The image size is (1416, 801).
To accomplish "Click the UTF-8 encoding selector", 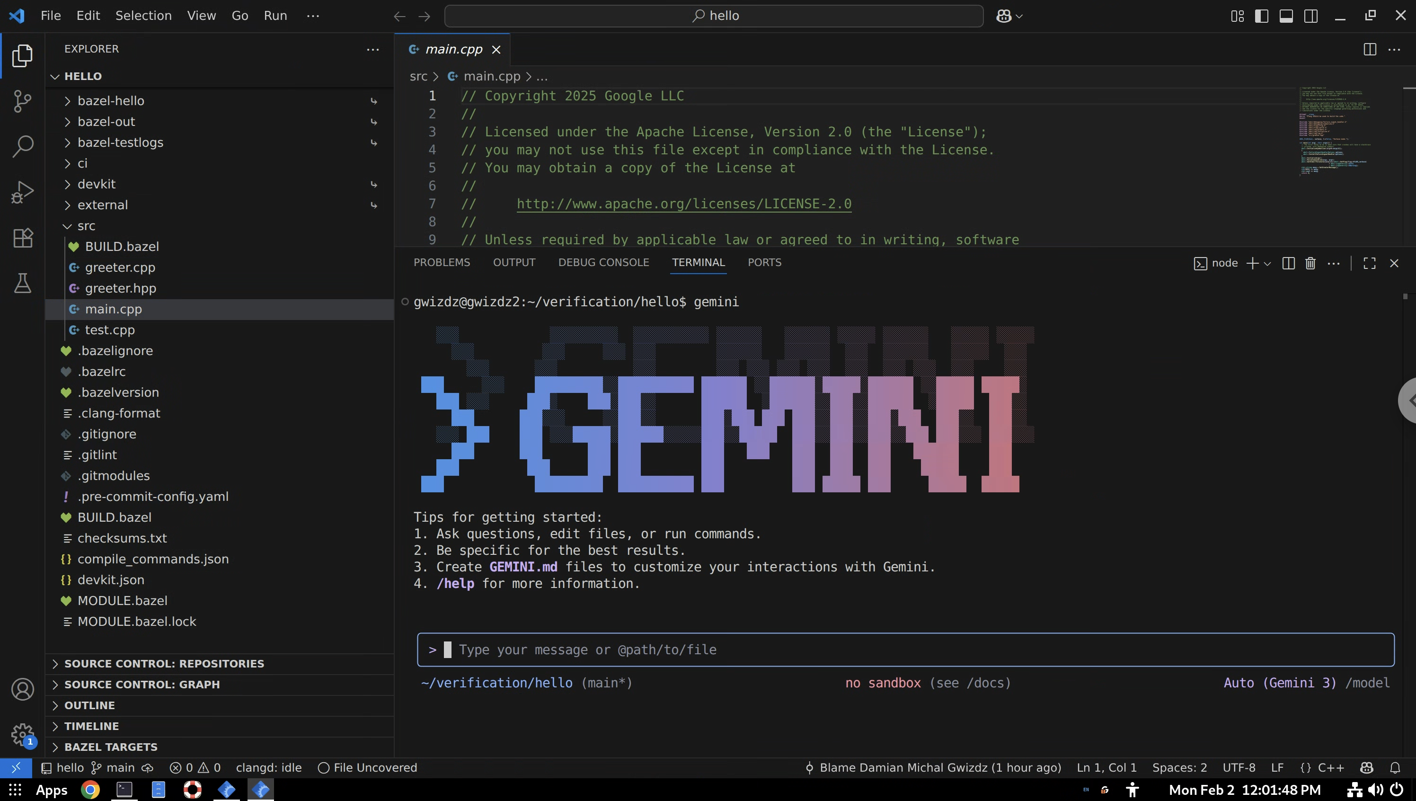I will coord(1239,767).
